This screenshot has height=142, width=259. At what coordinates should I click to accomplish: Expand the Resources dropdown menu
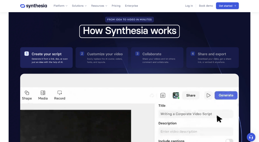[x=99, y=6]
